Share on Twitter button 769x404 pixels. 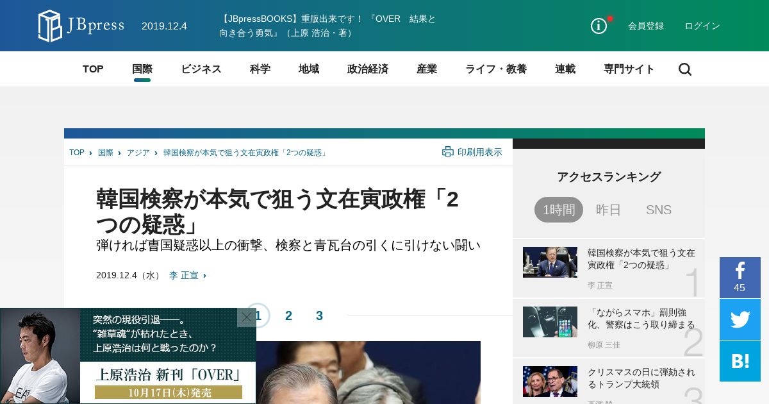[740, 319]
